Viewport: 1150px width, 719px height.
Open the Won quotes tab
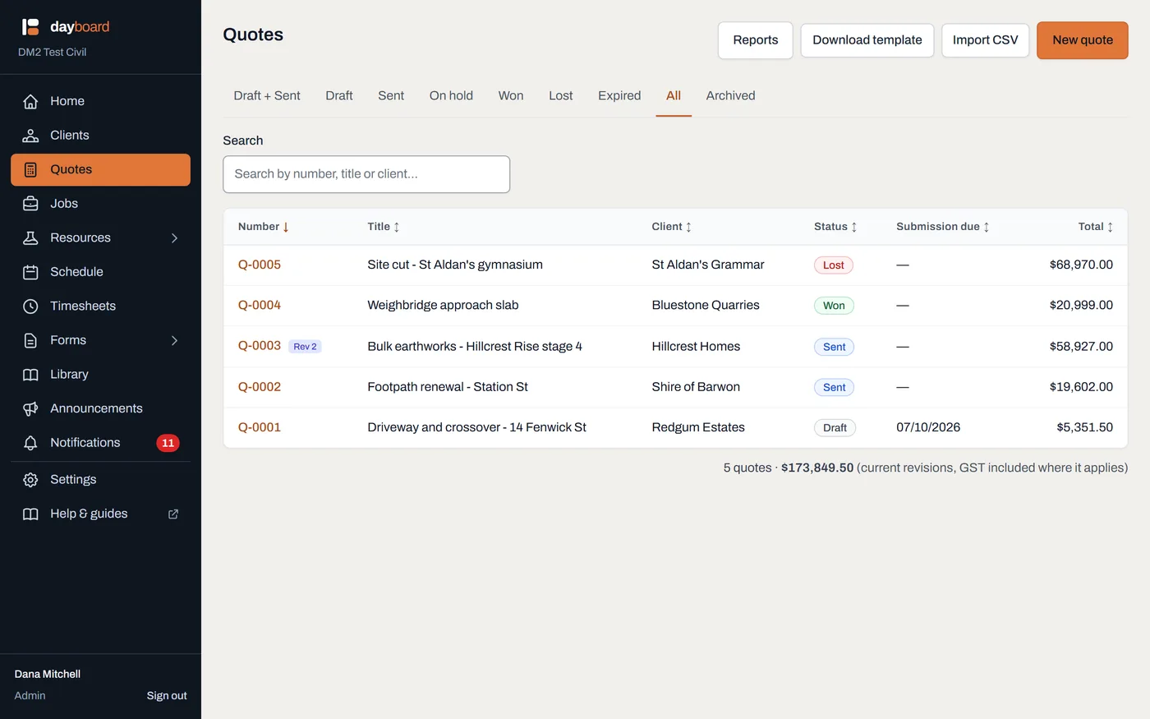pos(511,95)
